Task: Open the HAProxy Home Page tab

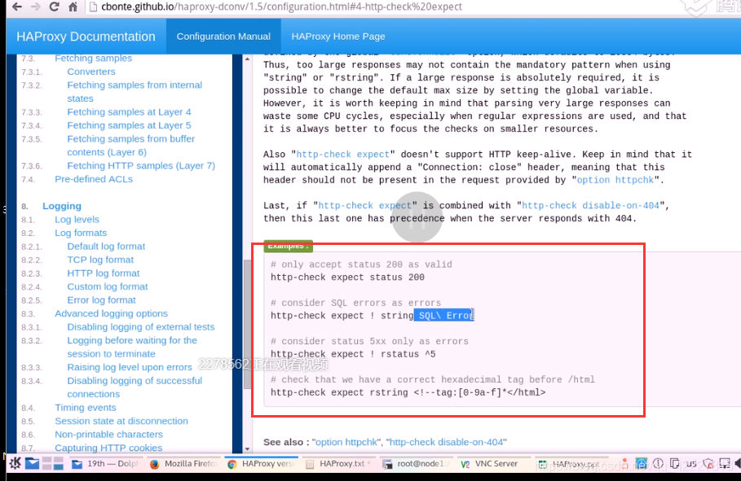Action: coord(337,37)
